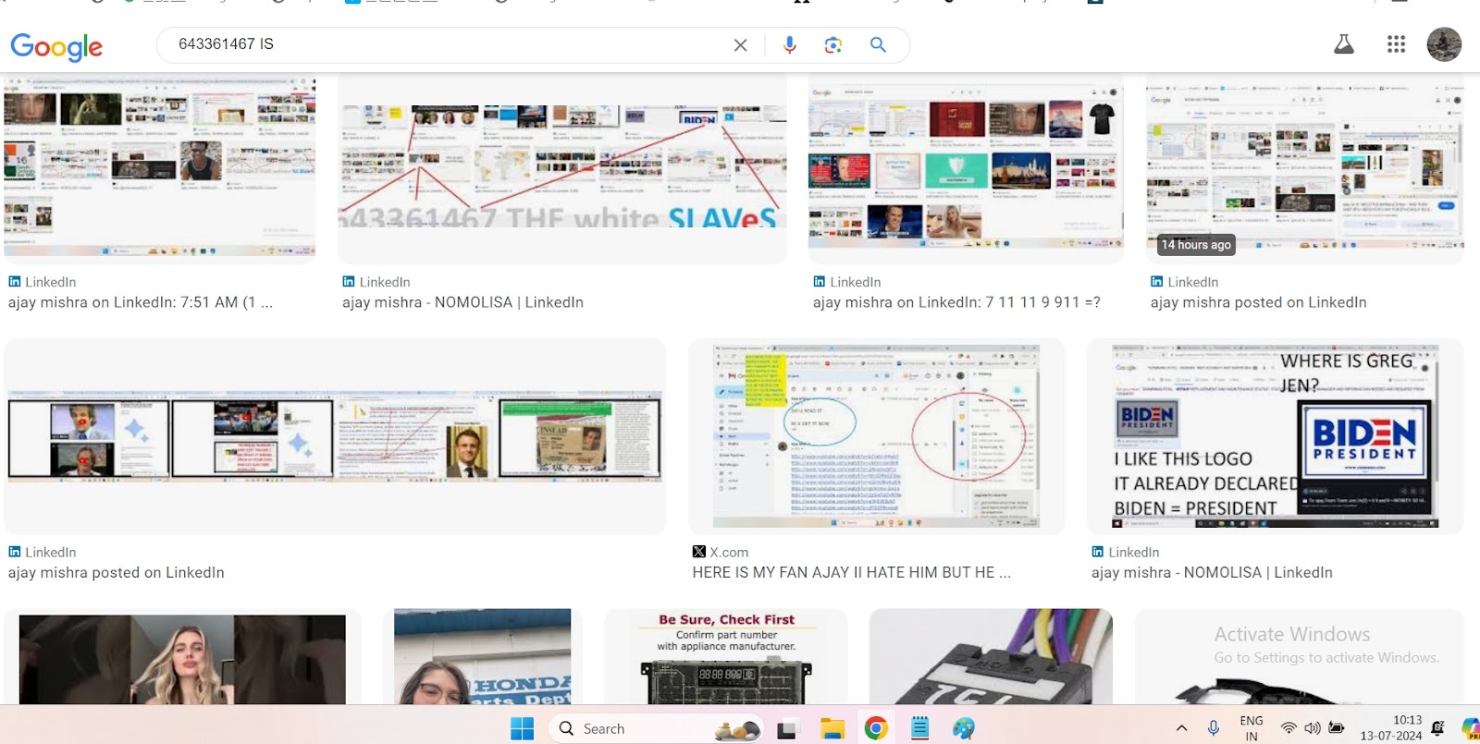Open the notifications bell in tray
Screen dimensions: 1480x744
1438,728
